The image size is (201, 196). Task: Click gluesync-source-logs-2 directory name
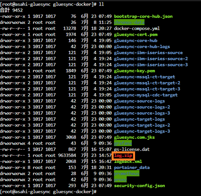(x=142, y=107)
